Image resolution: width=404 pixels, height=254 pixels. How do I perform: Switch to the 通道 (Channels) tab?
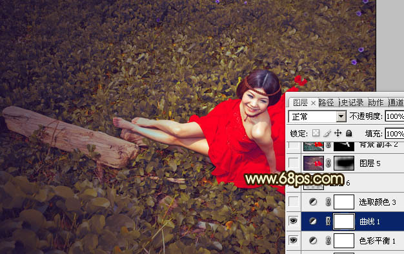(396, 103)
